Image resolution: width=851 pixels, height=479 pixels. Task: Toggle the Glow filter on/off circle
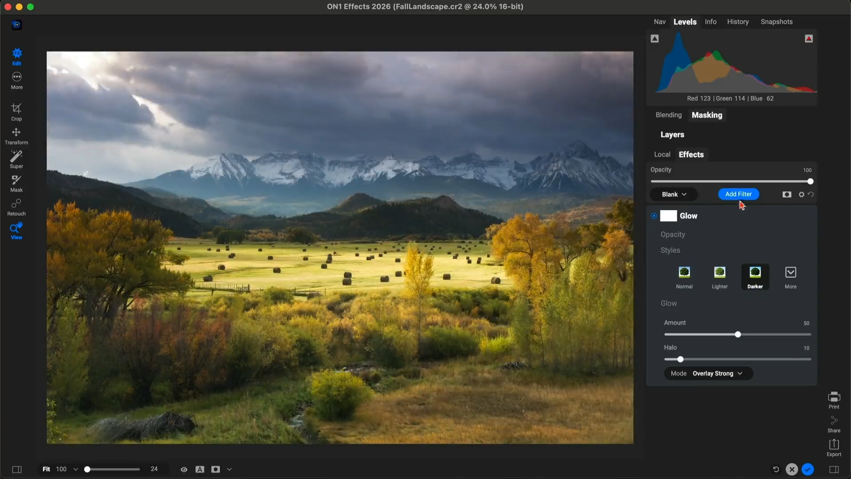click(x=654, y=216)
